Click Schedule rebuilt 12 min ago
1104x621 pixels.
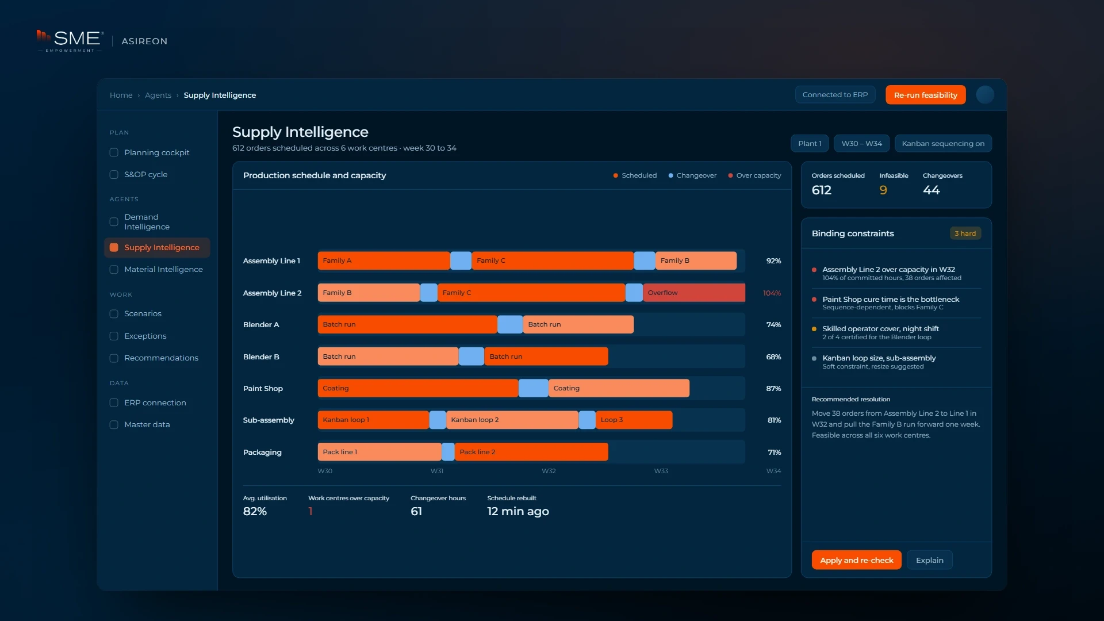518,511
